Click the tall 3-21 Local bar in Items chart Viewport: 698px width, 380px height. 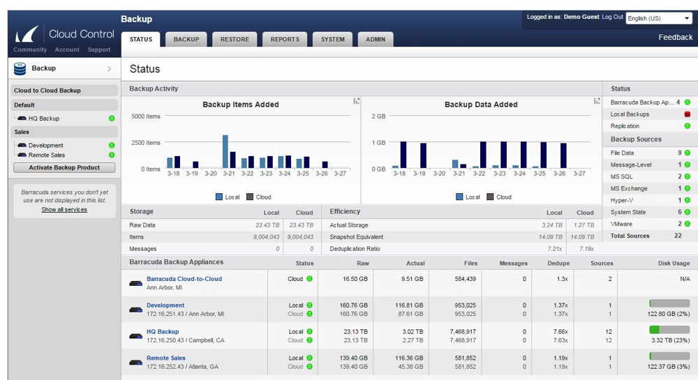[x=225, y=151]
